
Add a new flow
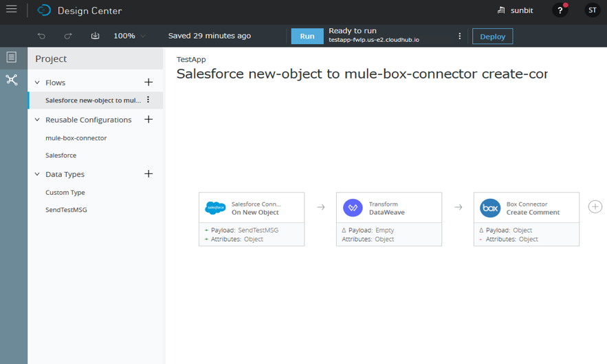tap(148, 82)
